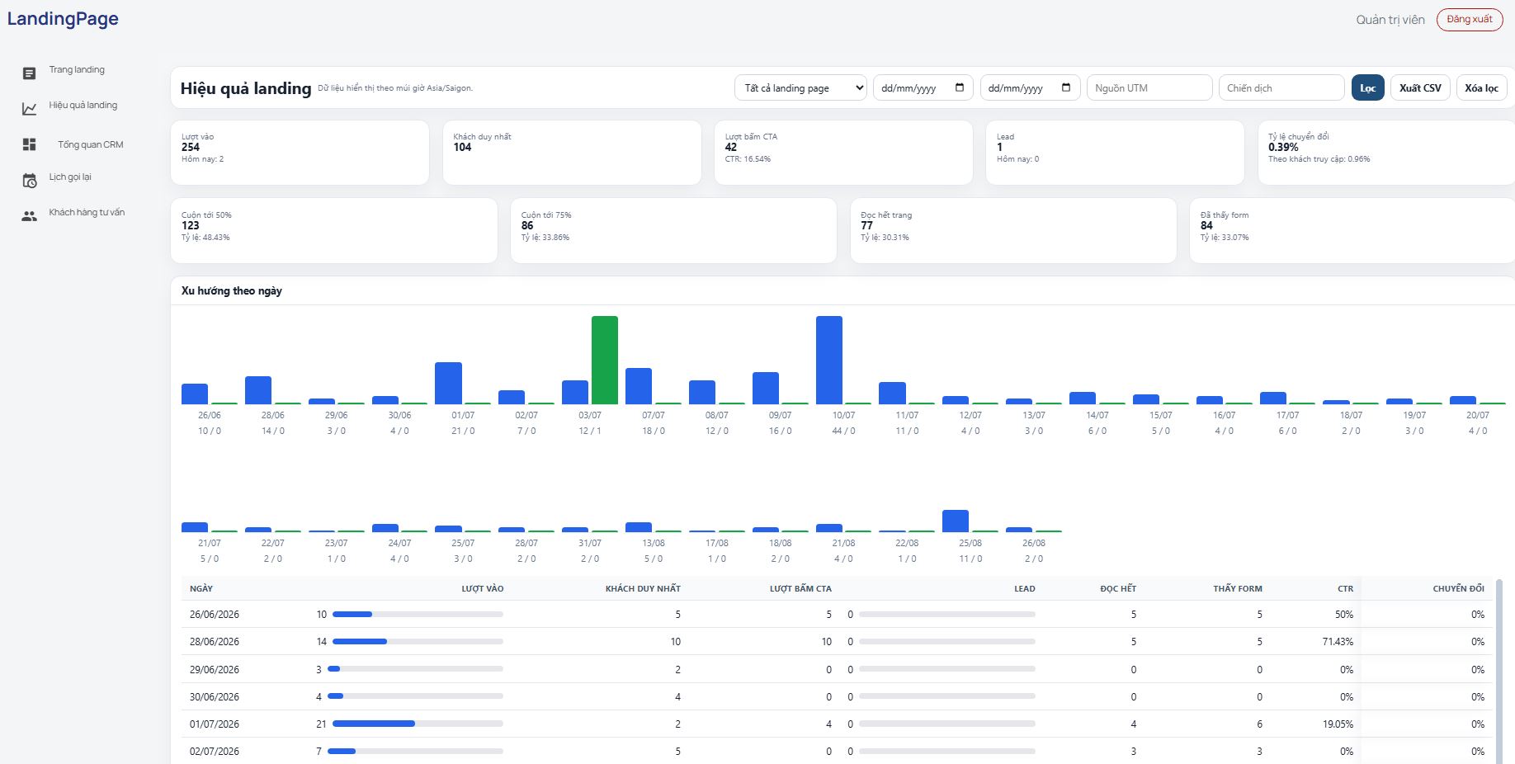Image resolution: width=1515 pixels, height=764 pixels.
Task: Select the 28/06/2026 date cell
Action: pos(215,642)
